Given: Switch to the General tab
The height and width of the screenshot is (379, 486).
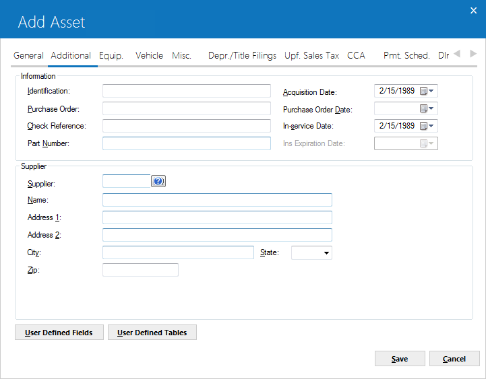Looking at the screenshot, I should [x=28, y=55].
